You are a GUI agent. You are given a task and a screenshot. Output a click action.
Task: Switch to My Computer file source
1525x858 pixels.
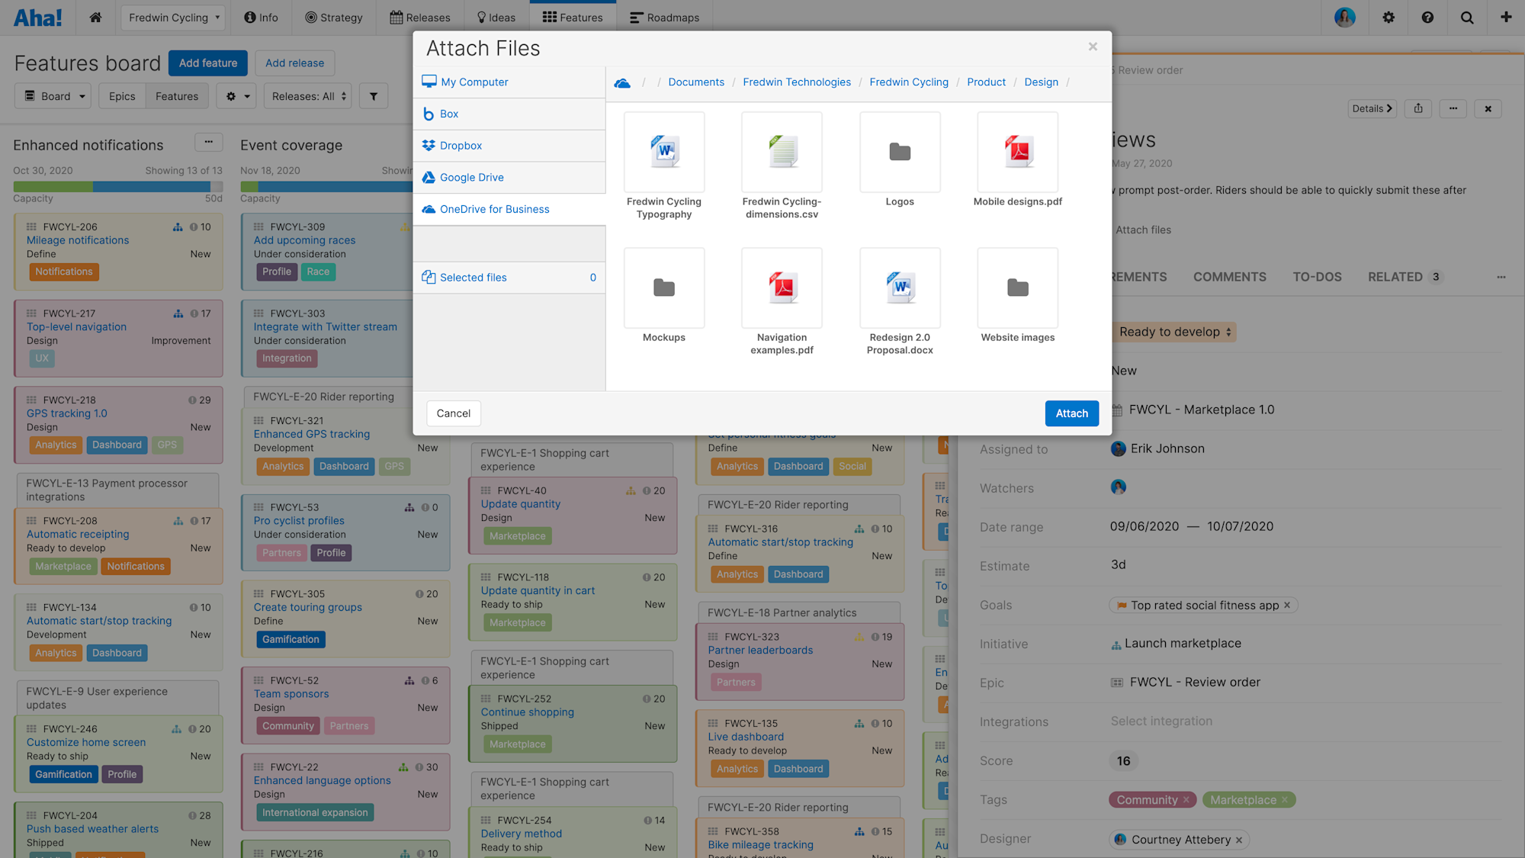473,82
